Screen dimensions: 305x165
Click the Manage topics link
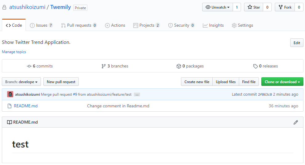click(x=14, y=52)
